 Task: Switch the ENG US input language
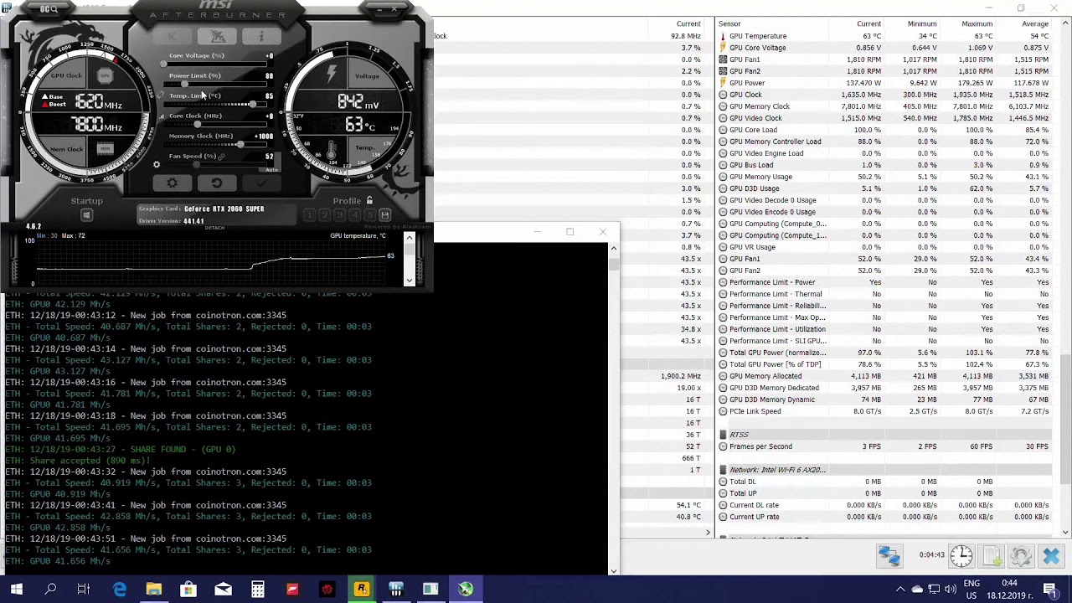point(971,589)
